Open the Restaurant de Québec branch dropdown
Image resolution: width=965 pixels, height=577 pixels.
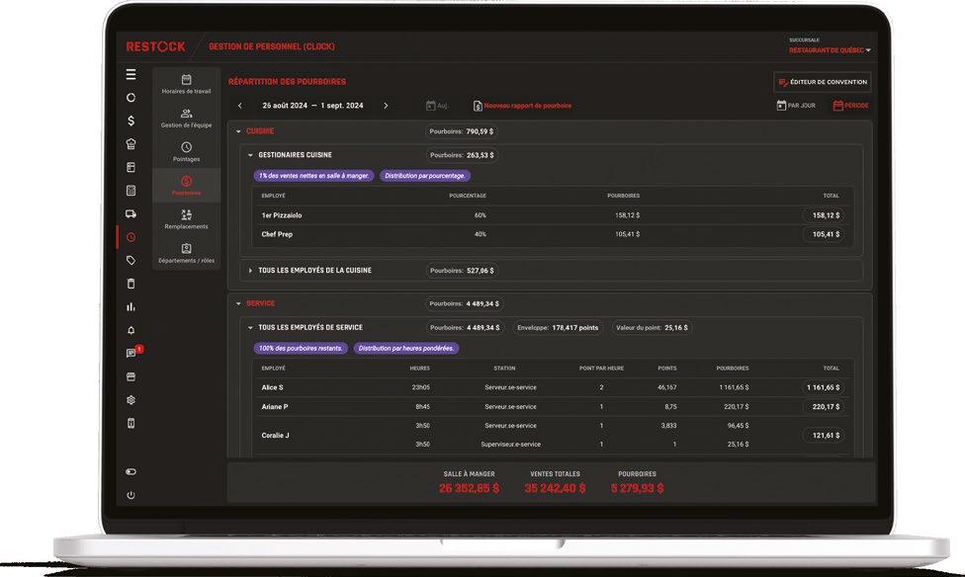pyautogui.click(x=830, y=50)
